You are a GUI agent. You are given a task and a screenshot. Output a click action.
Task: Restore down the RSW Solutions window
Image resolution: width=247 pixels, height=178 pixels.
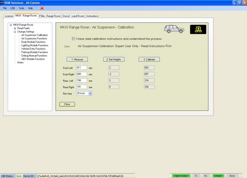(x=240, y=3)
